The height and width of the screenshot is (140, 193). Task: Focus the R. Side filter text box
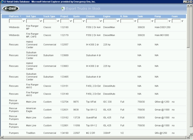[127, 21]
